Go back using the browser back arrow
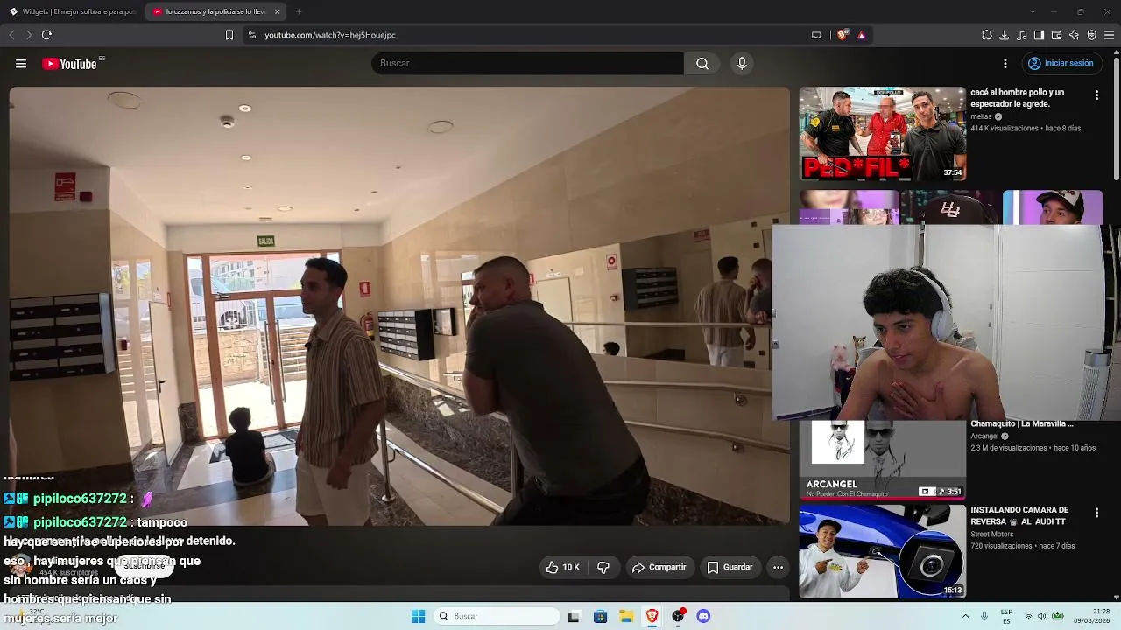This screenshot has width=1121, height=630. click(x=11, y=35)
